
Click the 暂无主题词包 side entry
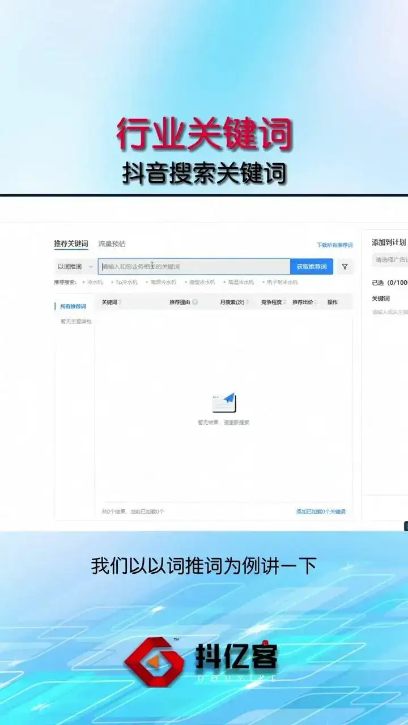76,321
